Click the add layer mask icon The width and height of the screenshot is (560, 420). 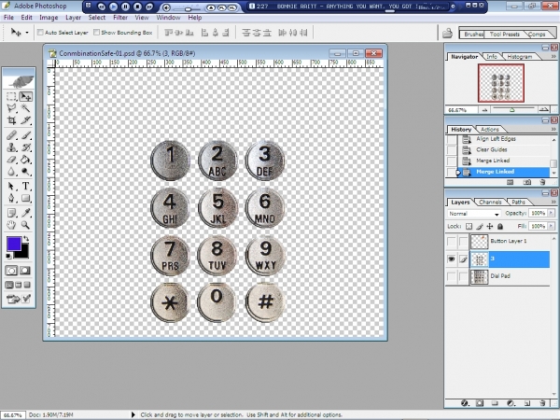[x=480, y=403]
